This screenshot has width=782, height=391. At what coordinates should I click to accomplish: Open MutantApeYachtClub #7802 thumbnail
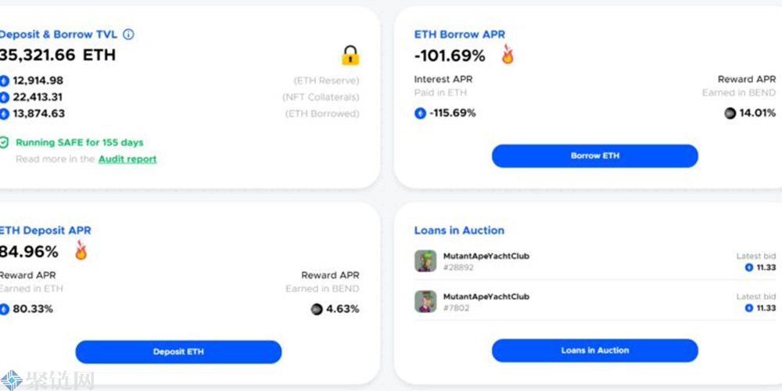pos(425,301)
